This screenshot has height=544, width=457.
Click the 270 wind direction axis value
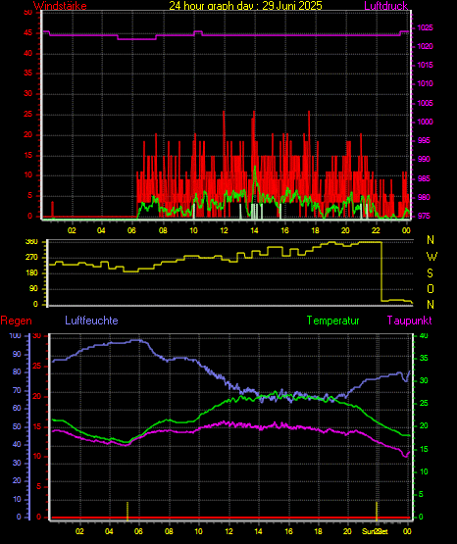32,258
